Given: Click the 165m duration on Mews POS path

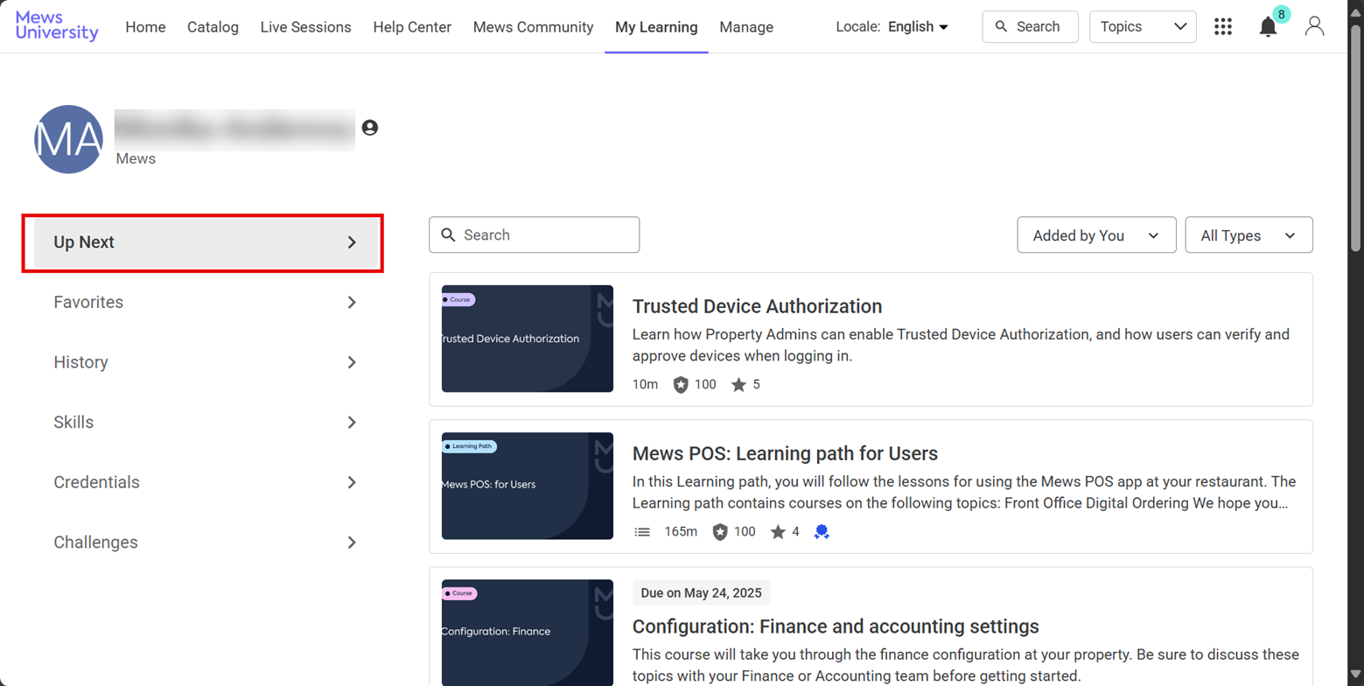Looking at the screenshot, I should [x=681, y=531].
